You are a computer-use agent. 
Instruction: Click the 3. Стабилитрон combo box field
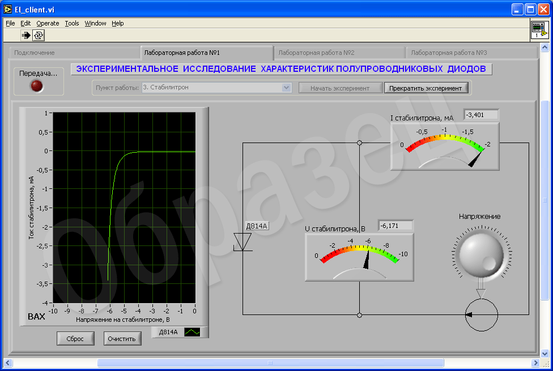pyautogui.click(x=216, y=88)
